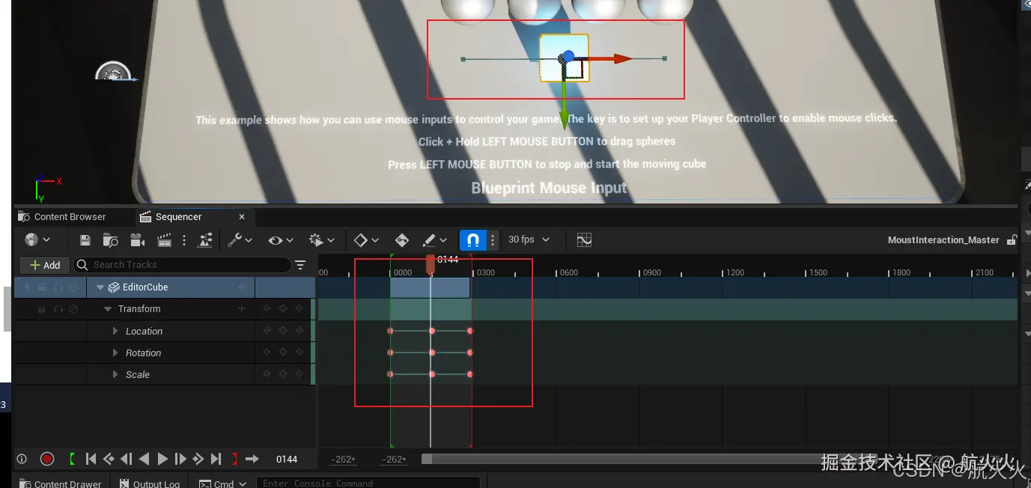The width and height of the screenshot is (1031, 488).
Task: Collapse the Transform track
Action: tap(108, 309)
